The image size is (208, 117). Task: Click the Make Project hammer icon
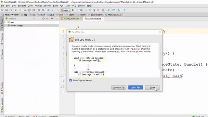58,10
